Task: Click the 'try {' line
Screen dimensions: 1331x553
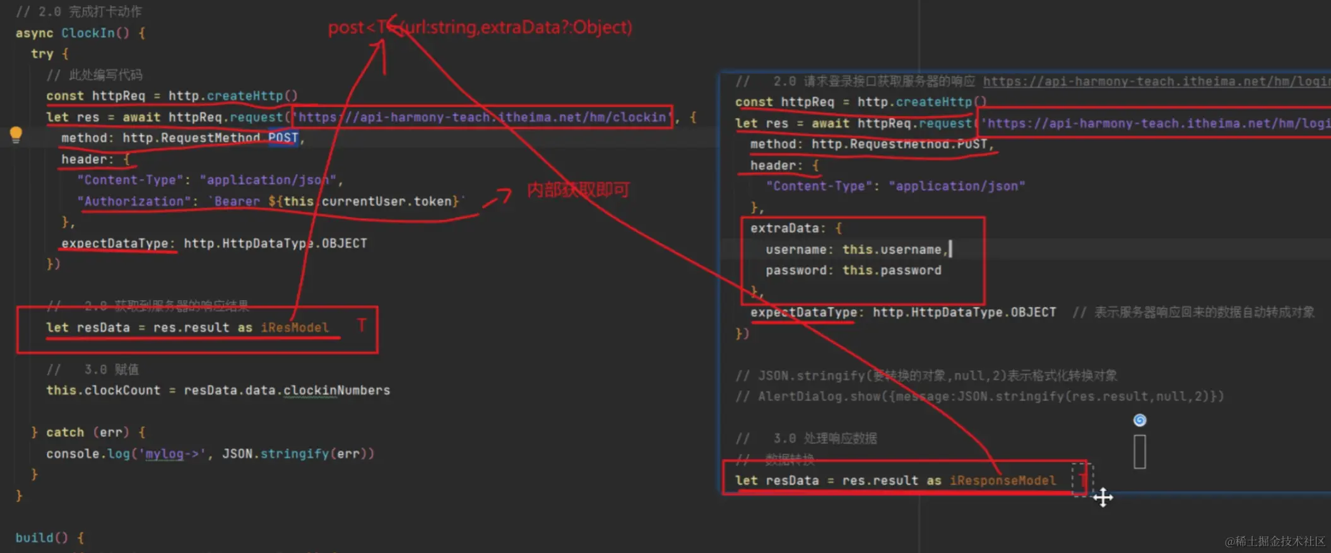Action: 50,54
